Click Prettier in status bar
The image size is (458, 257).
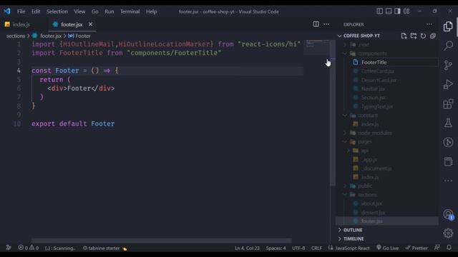416,248
